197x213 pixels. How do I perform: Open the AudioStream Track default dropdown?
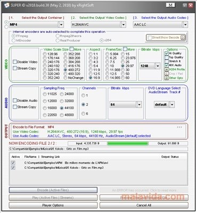(x=172, y=104)
